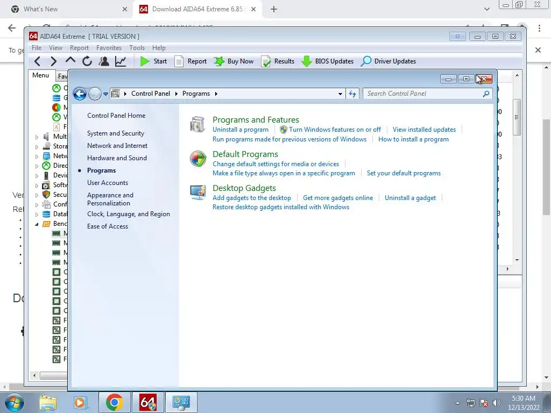This screenshot has height=413, width=551.
Task: Select System and Security category
Action: tap(116, 133)
